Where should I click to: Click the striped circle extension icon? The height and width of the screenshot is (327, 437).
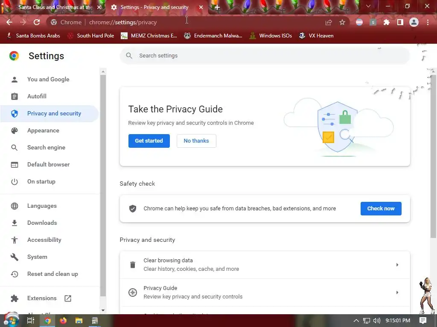(x=359, y=22)
